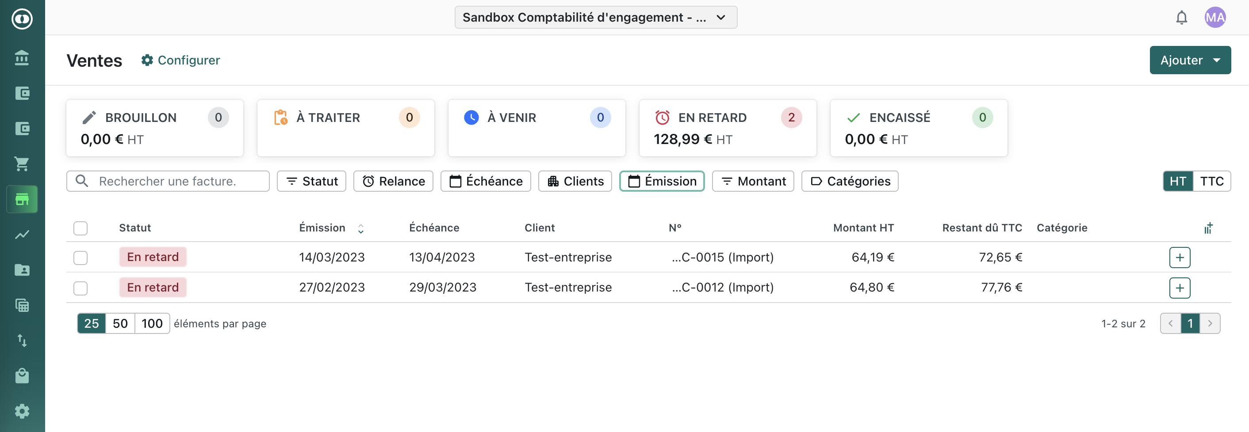
Task: Open the up-down arrows transfer icon
Action: tap(22, 341)
